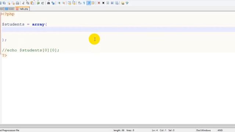Click the Close file toolbar icon
235x132 pixels.
(x=9, y=3)
